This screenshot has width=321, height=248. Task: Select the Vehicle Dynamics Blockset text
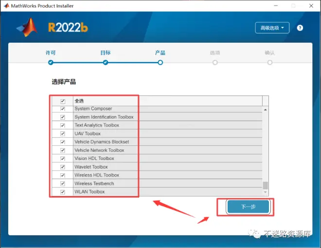pos(102,142)
